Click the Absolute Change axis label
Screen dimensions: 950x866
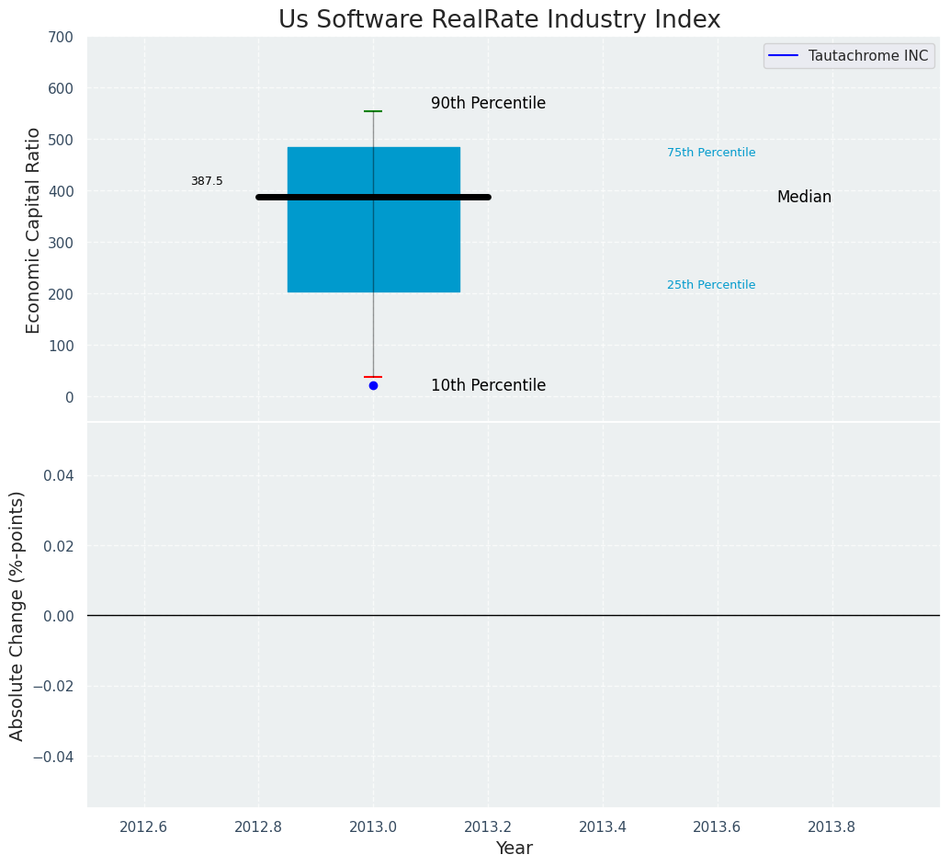[17, 615]
